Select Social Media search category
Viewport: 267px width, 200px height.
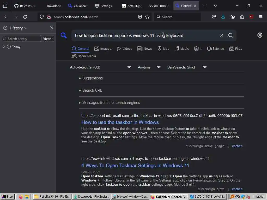pyautogui.click(x=84, y=56)
